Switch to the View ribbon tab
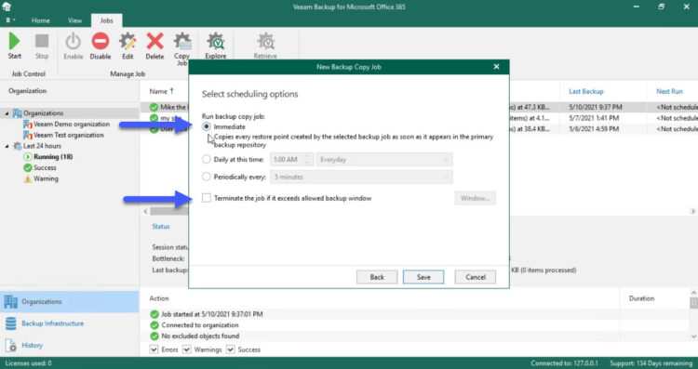 click(74, 20)
